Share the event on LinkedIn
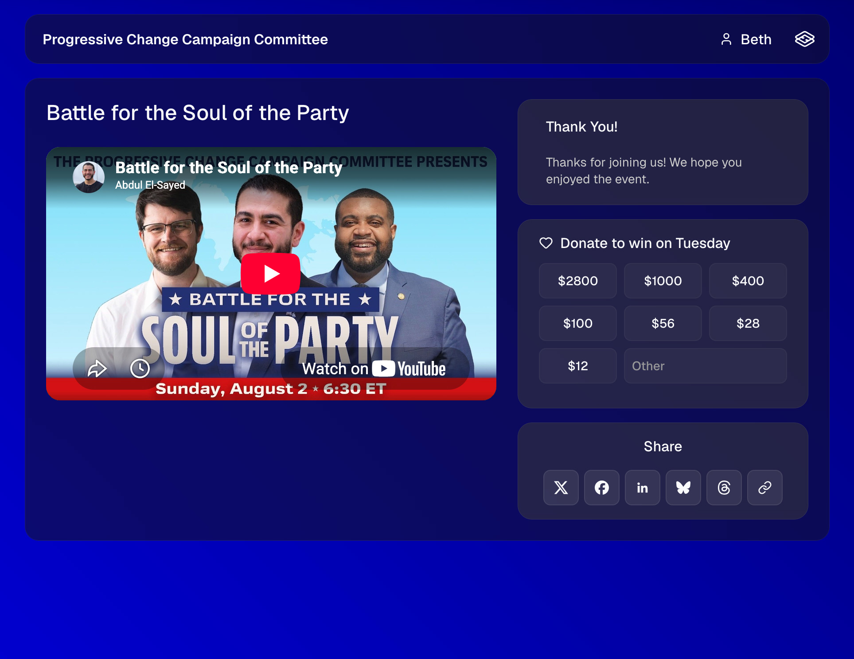The width and height of the screenshot is (854, 659). (x=643, y=488)
